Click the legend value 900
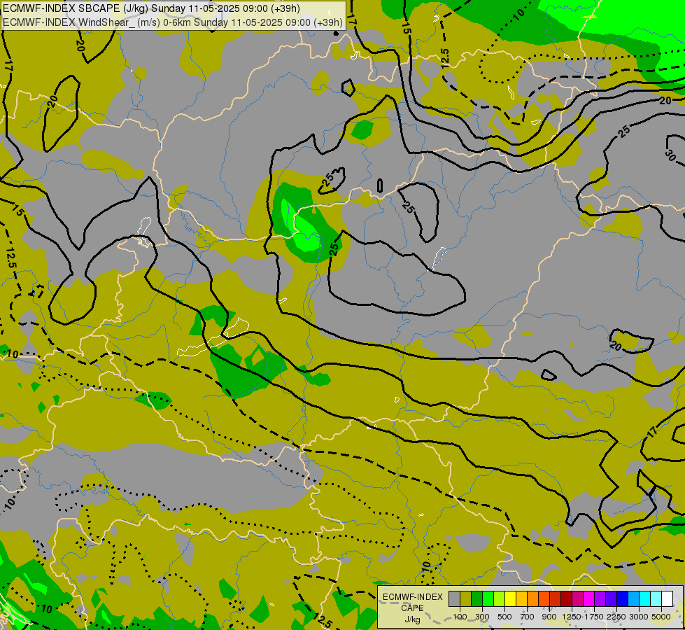 click(x=549, y=617)
